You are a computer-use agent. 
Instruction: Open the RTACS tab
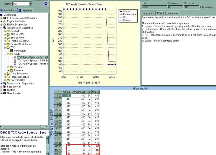click(x=160, y=13)
